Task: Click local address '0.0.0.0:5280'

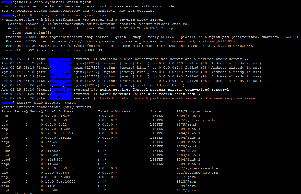Action: (58, 129)
